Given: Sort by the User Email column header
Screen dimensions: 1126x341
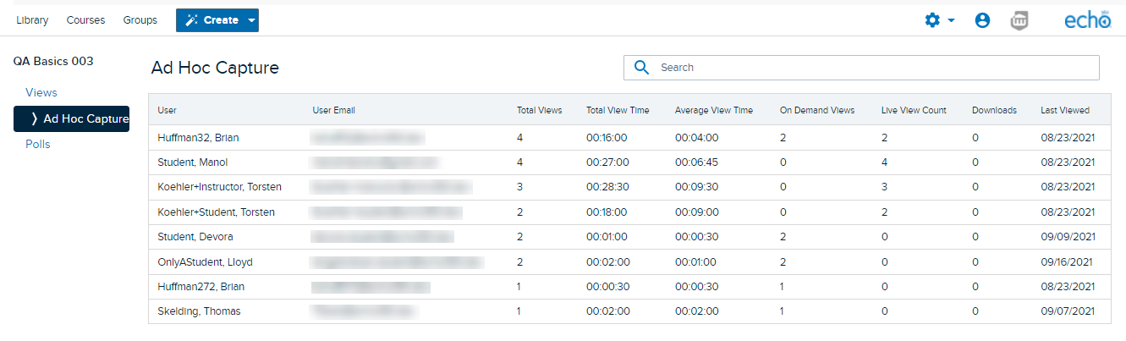Looking at the screenshot, I should coord(333,110).
